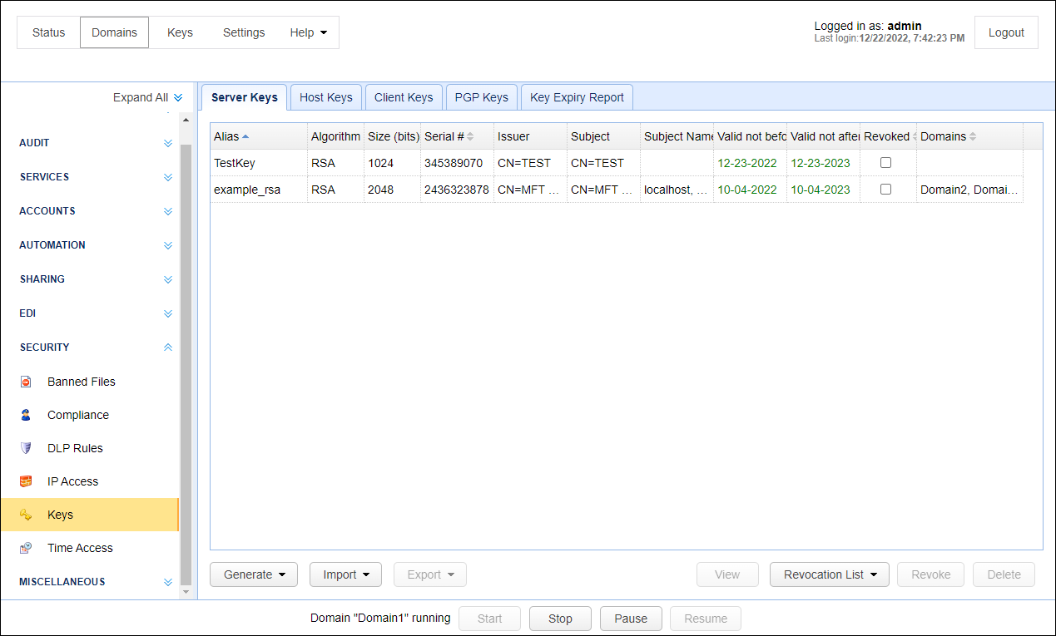
Task: Click the DLP Rules shield icon
Action: click(26, 448)
